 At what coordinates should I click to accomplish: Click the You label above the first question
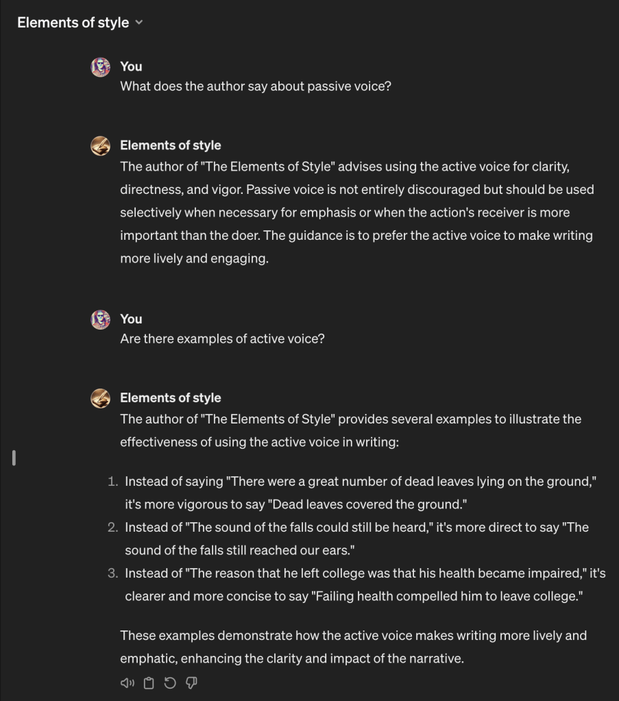pyautogui.click(x=131, y=66)
